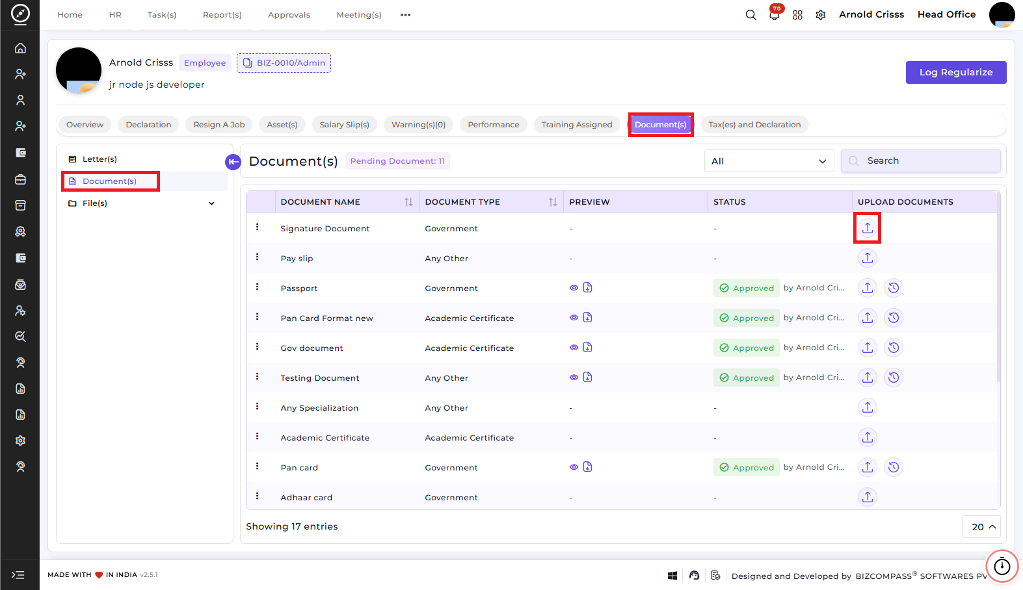
Task: Select the Document(s) tab
Action: pos(660,125)
